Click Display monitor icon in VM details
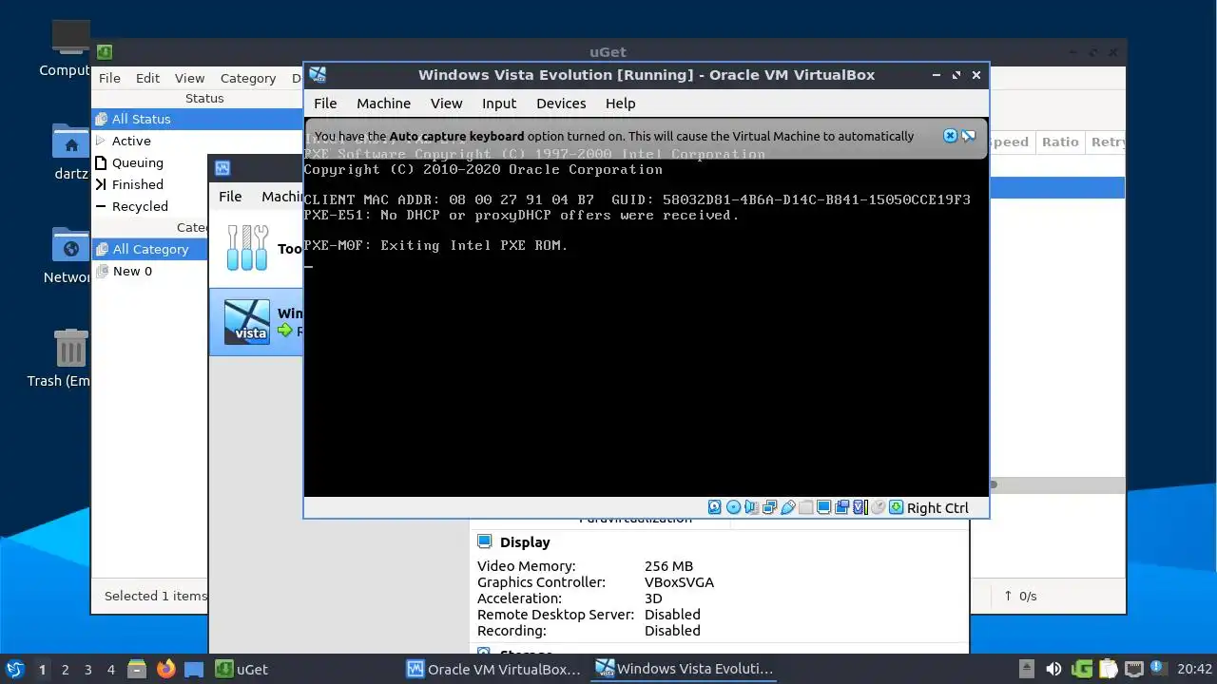The image size is (1217, 684). coord(484,541)
